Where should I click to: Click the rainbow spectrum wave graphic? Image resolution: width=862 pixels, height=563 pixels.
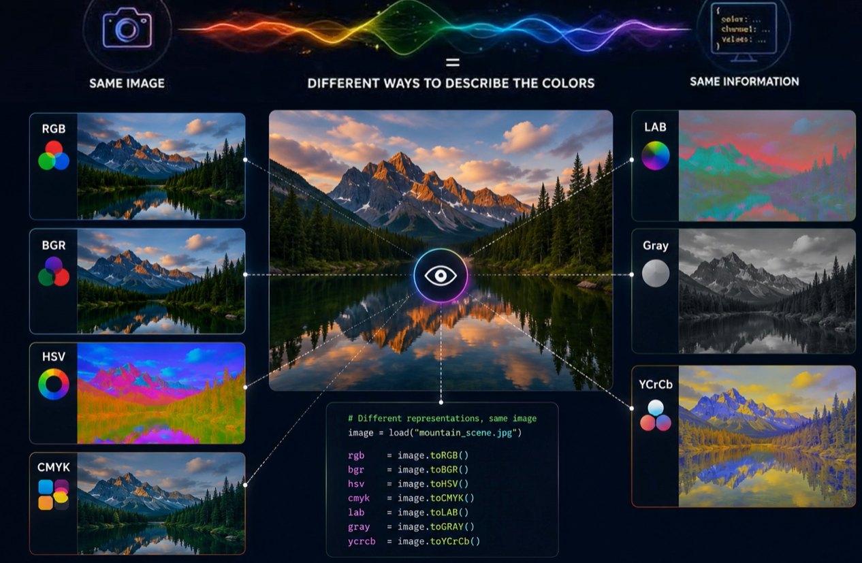pos(436,30)
